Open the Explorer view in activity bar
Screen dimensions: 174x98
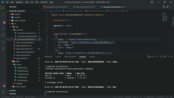pos(3,8)
